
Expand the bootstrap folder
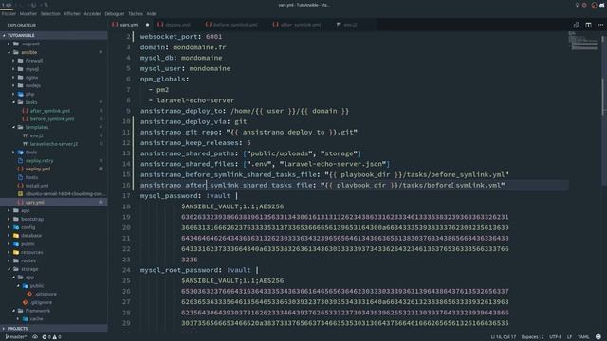click(54, 219)
